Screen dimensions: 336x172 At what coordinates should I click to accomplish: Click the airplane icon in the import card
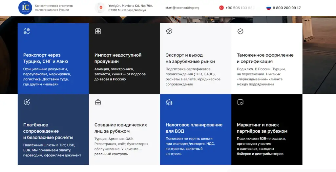[x=98, y=31]
